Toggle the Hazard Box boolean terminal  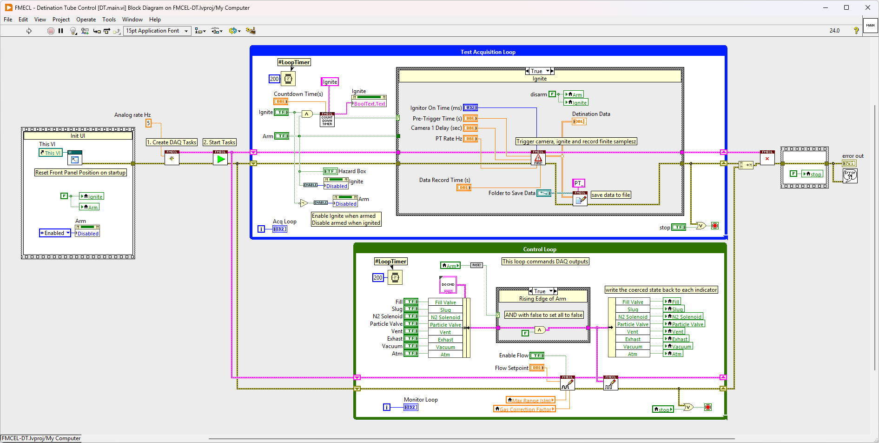[x=330, y=171]
